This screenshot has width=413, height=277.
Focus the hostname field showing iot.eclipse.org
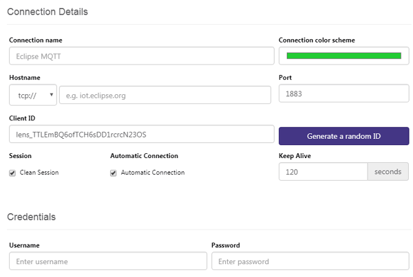coord(165,95)
